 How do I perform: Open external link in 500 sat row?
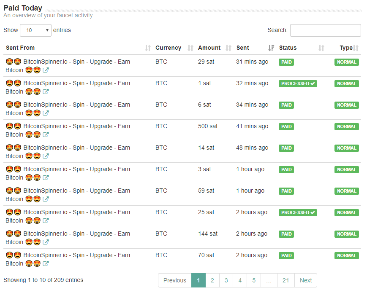[x=46, y=134]
